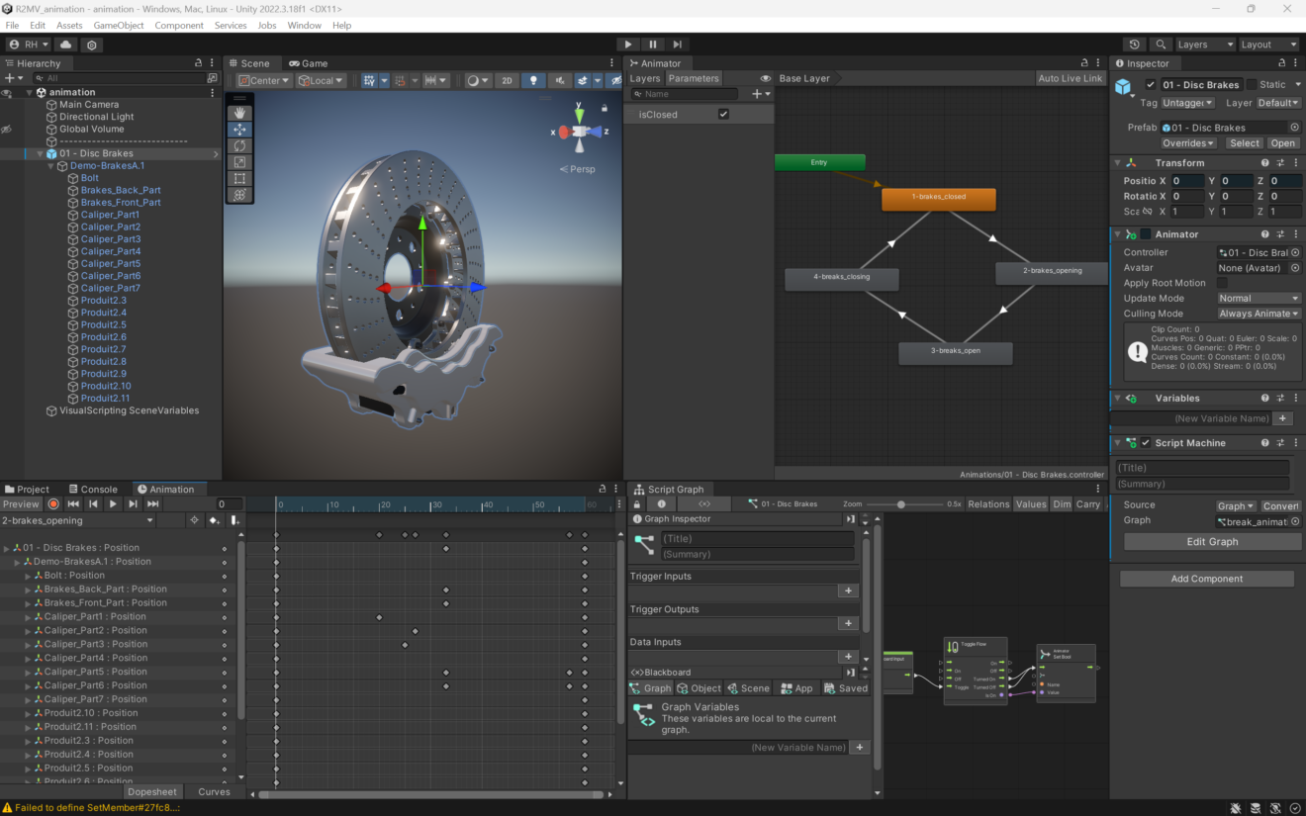Screen dimensions: 1306x816
Task: Open the GameObject menu
Action: click(119, 25)
